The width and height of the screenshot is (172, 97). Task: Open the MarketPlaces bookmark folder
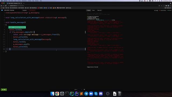[x=33, y=8]
